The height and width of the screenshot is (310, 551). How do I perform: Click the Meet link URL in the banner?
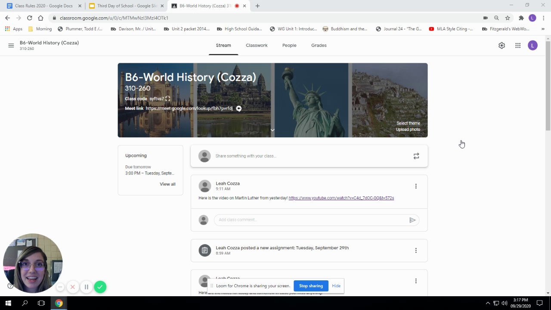189,108
